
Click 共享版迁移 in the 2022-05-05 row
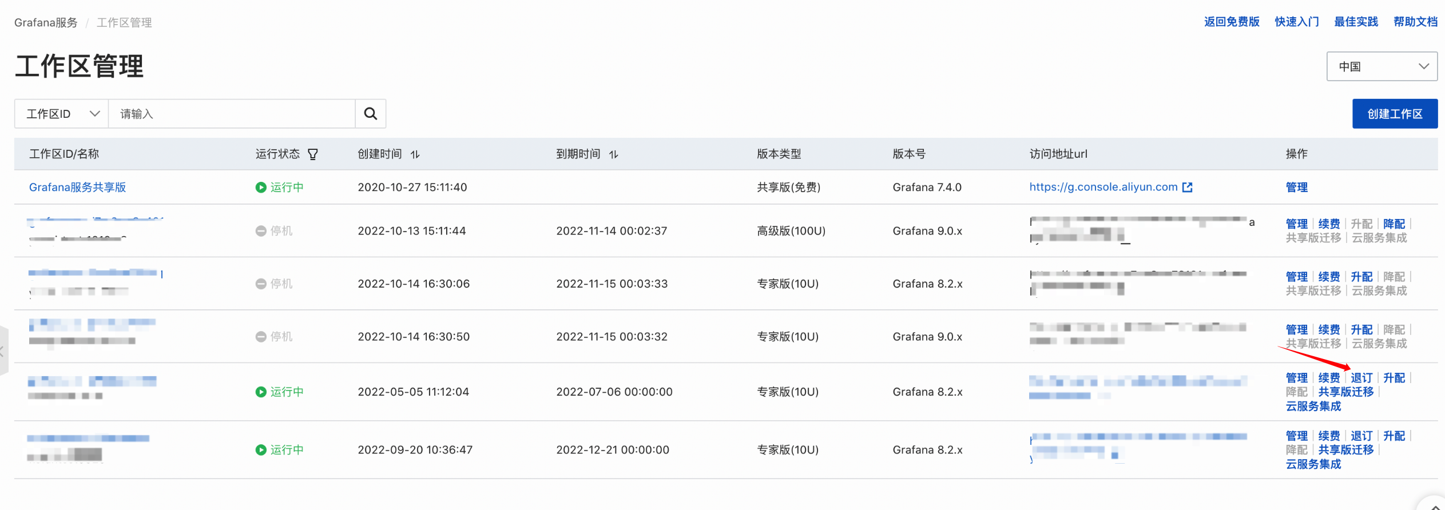click(1346, 392)
